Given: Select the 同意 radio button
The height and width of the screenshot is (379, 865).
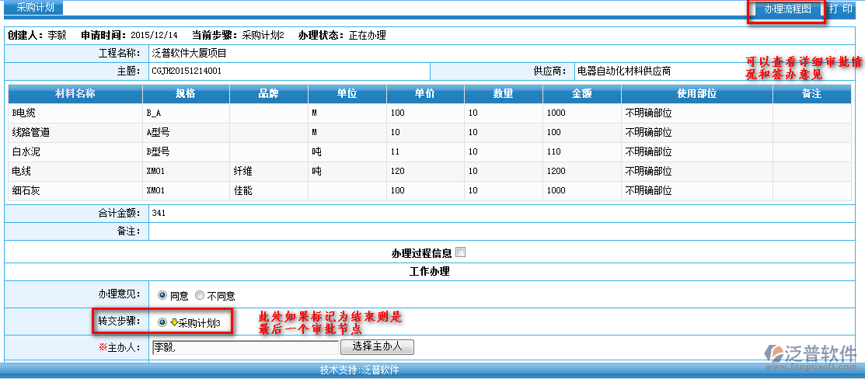Looking at the screenshot, I should (162, 295).
